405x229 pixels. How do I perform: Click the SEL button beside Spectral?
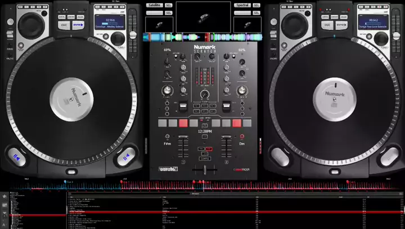(x=256, y=5)
